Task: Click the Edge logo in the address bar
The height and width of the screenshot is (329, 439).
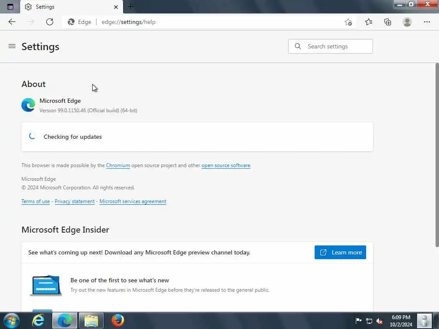Action: coord(71,22)
